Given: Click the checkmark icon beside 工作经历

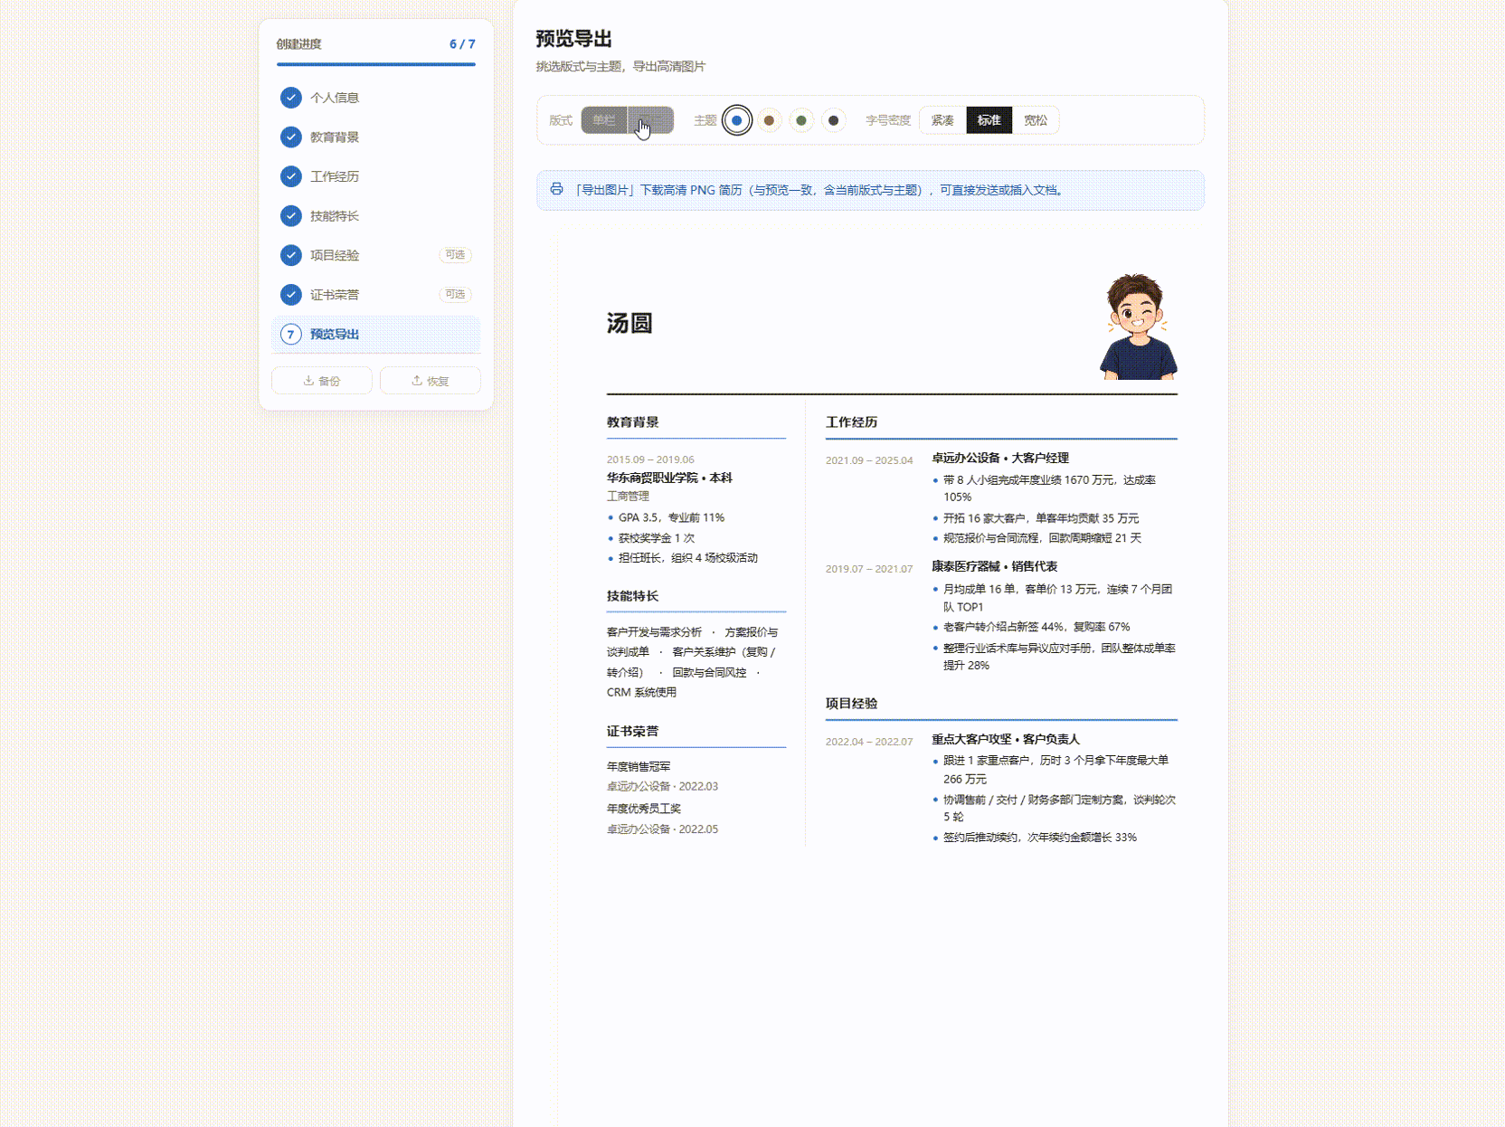Looking at the screenshot, I should click(290, 176).
